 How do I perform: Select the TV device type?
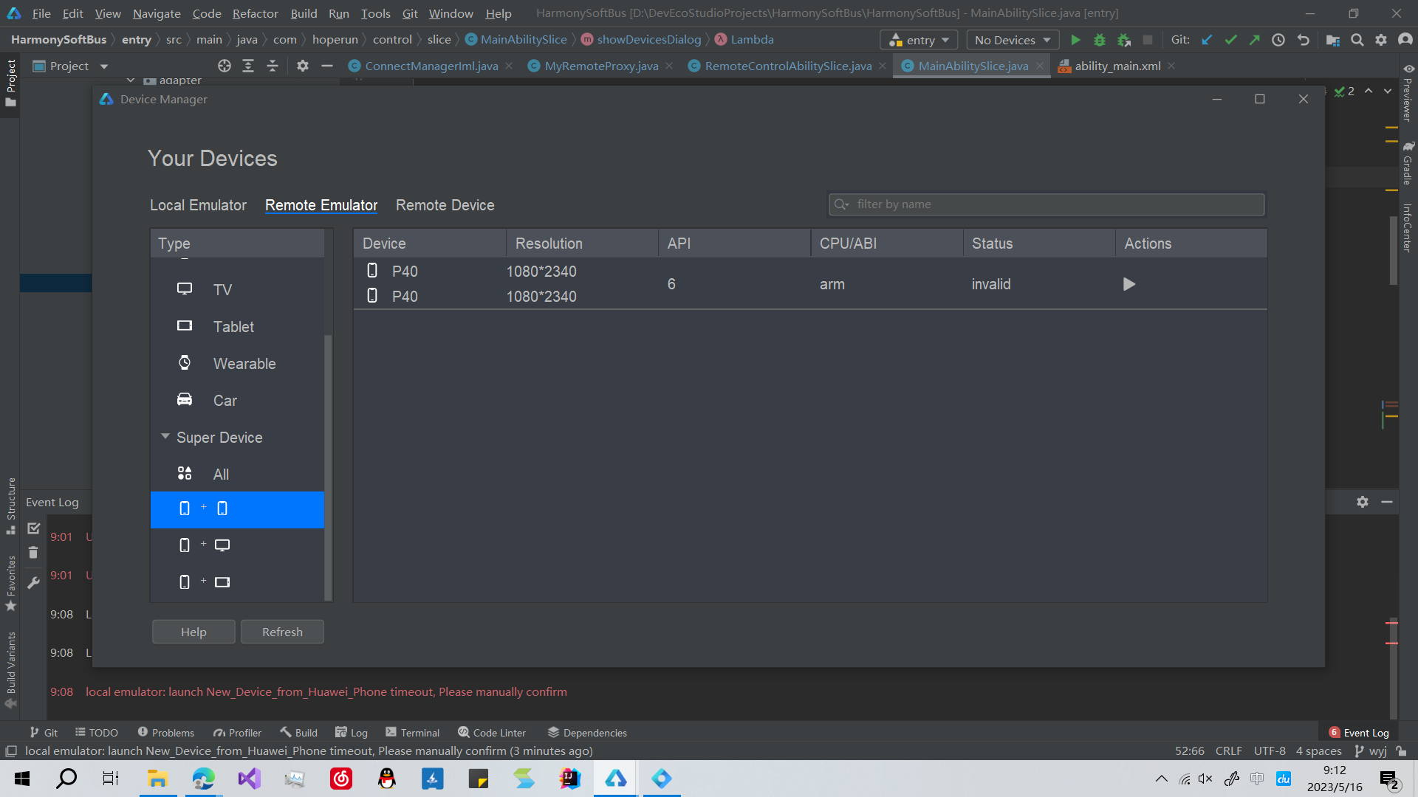tap(237, 289)
